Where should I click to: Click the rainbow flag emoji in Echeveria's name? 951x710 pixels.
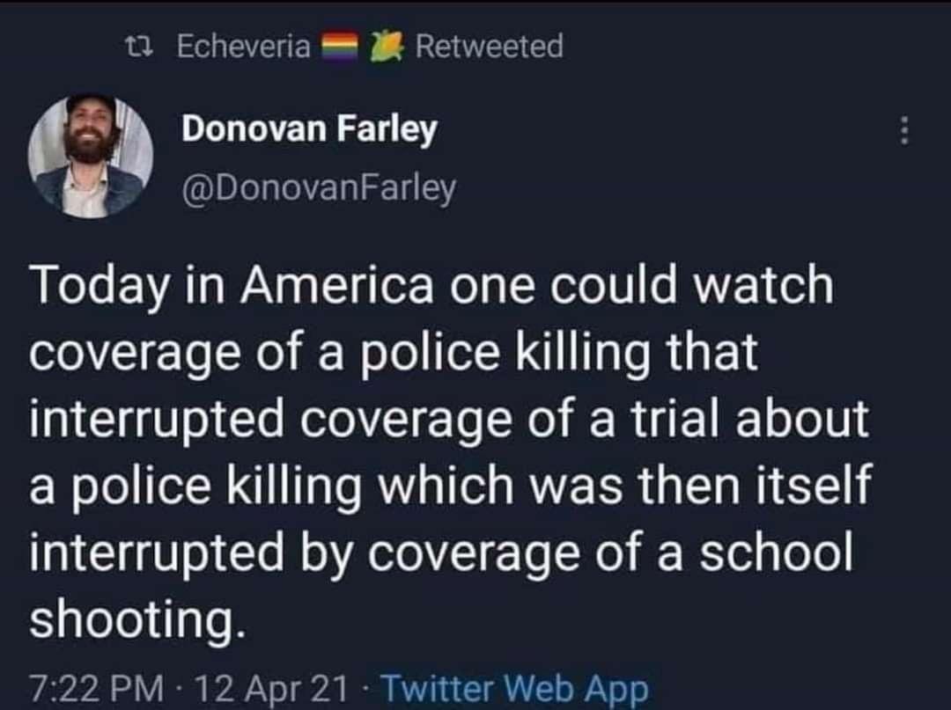(339, 47)
